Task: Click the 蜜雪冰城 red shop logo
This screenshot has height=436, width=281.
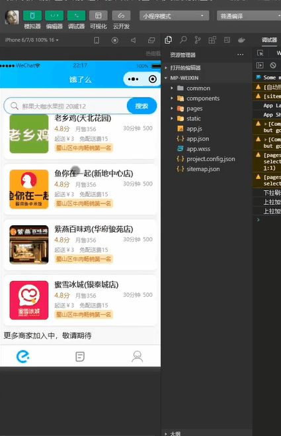Action: point(29,300)
